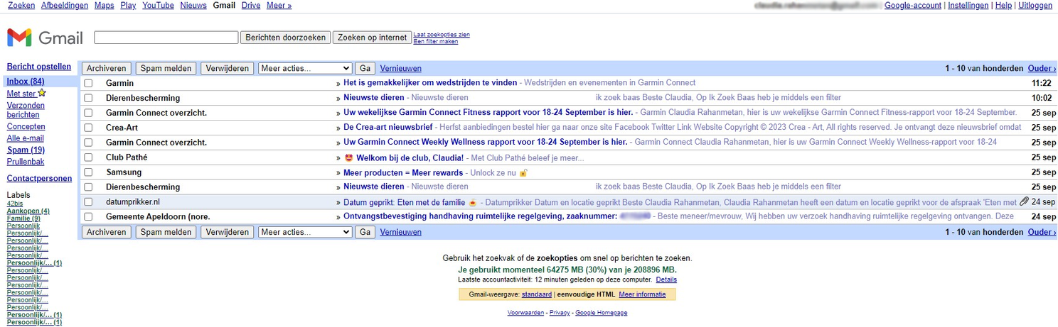Check the box for the Garmin Fitness rapport email
1058x327 pixels.
[x=88, y=113]
